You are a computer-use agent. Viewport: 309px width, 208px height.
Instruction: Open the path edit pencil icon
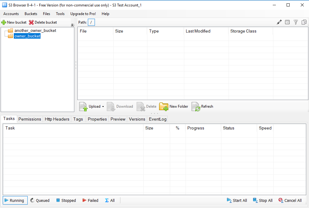click(x=279, y=22)
